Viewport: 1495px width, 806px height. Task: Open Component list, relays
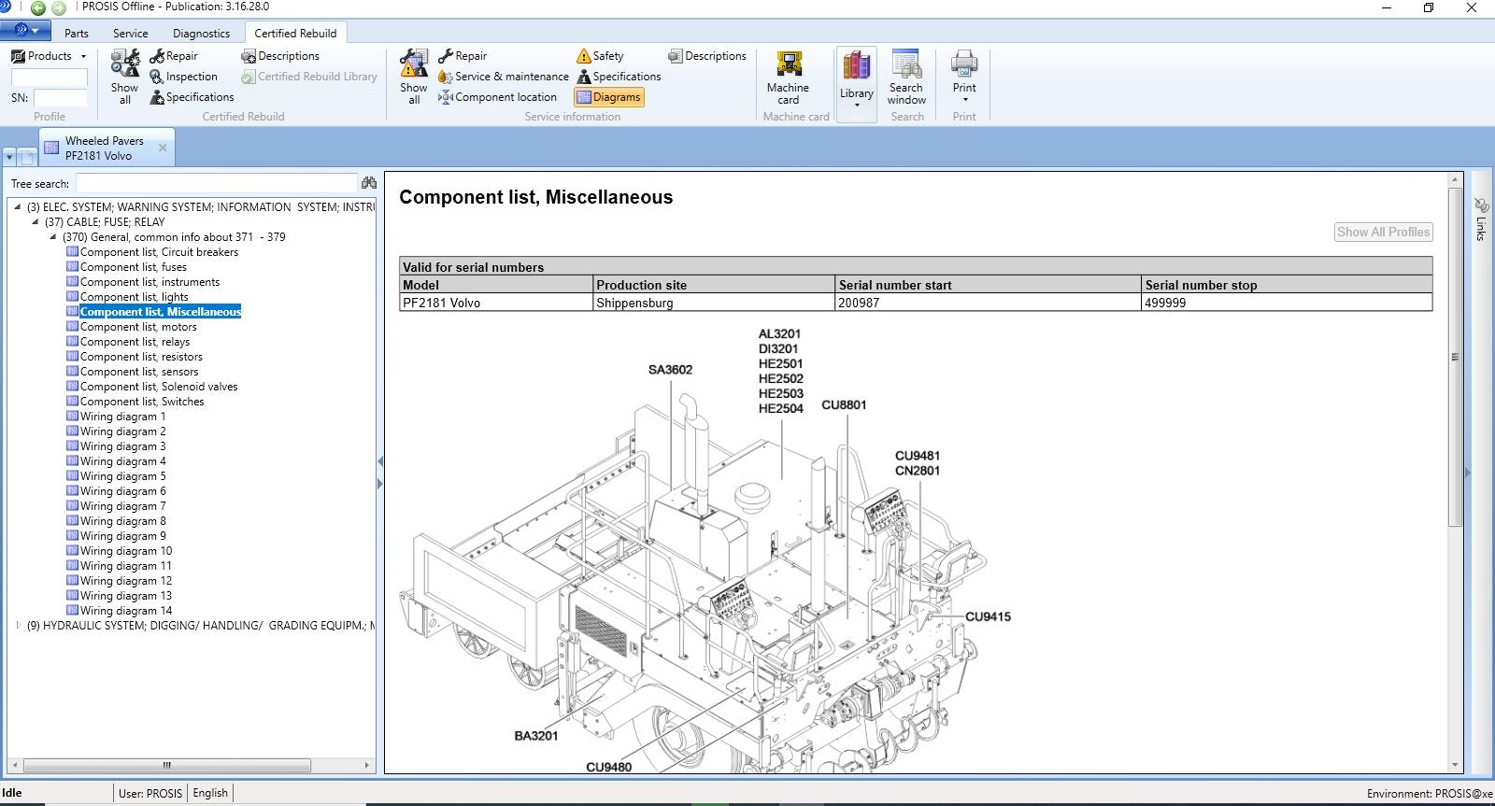click(135, 342)
